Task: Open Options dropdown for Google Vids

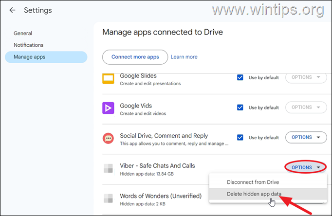Action: pyautogui.click(x=306, y=107)
